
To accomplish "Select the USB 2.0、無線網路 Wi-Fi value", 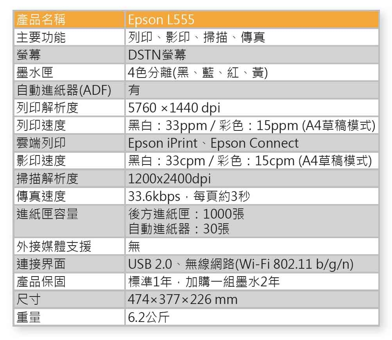I will (241, 264).
